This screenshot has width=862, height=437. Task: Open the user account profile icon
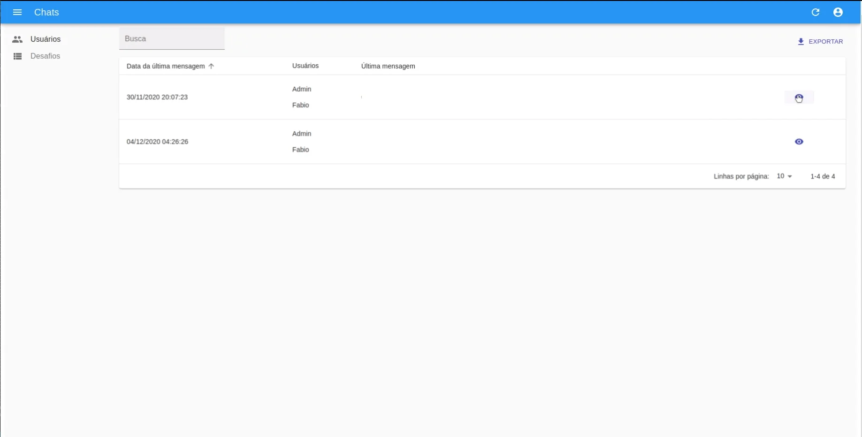(x=838, y=12)
